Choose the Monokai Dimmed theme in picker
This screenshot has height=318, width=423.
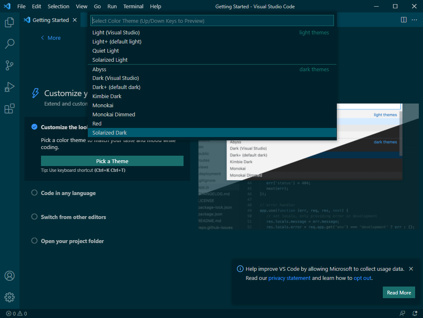pyautogui.click(x=212, y=115)
